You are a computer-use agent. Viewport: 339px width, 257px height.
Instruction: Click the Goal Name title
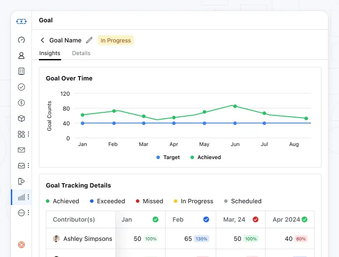(65, 40)
